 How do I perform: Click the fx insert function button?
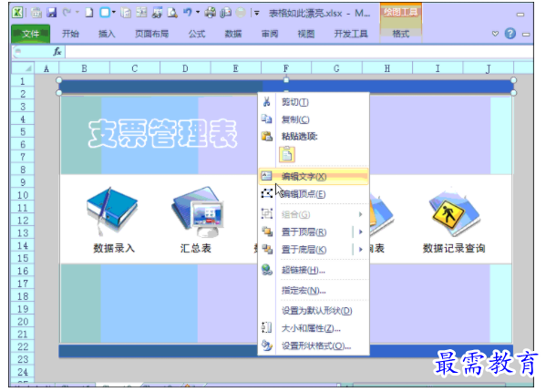57,52
